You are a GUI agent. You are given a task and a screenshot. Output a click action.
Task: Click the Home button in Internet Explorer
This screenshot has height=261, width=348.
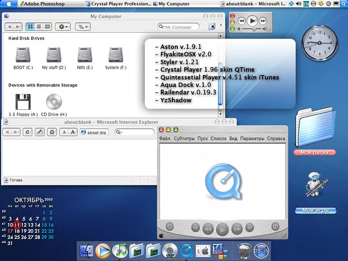tap(52, 132)
